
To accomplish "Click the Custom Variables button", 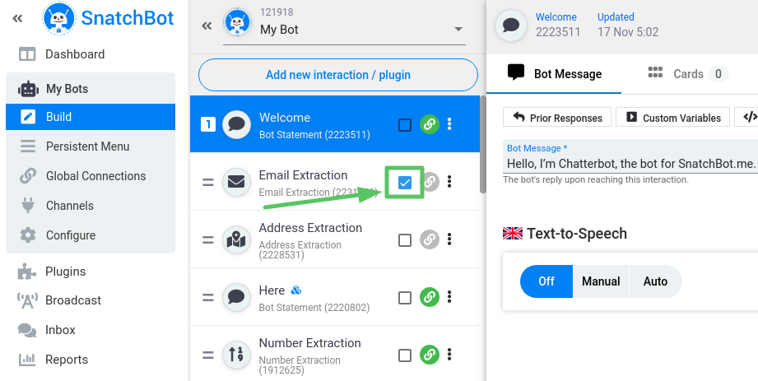I will point(672,118).
